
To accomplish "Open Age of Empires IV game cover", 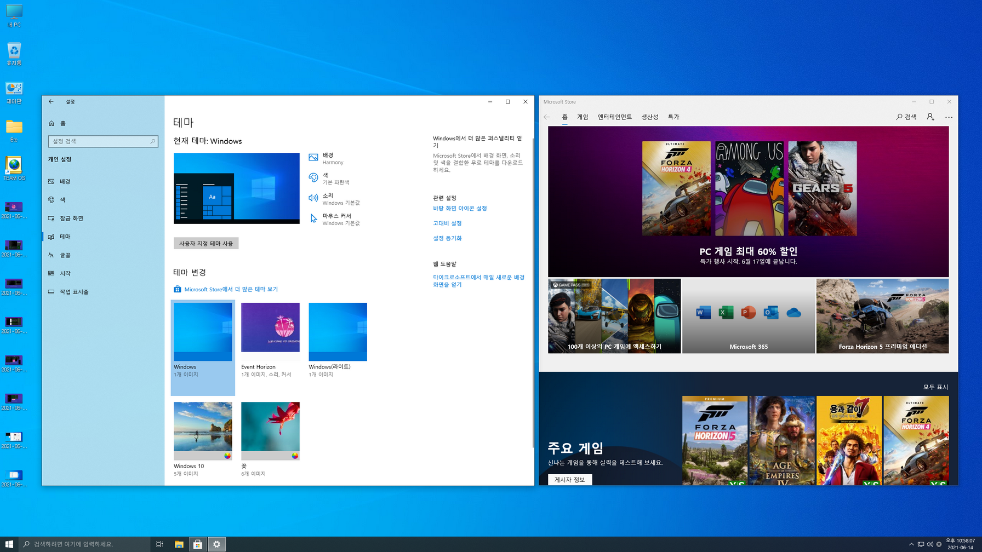I will 782,441.
